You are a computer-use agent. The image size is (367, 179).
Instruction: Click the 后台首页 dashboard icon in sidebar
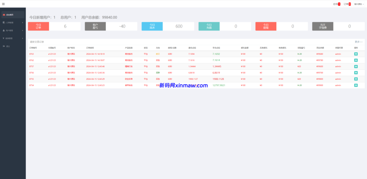pos(4,15)
